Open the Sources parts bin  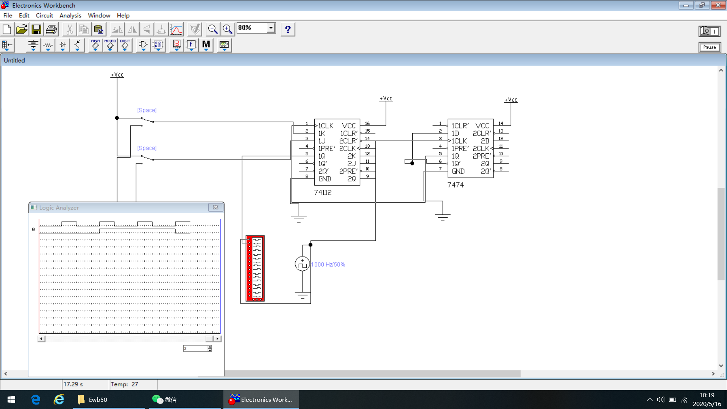33,45
